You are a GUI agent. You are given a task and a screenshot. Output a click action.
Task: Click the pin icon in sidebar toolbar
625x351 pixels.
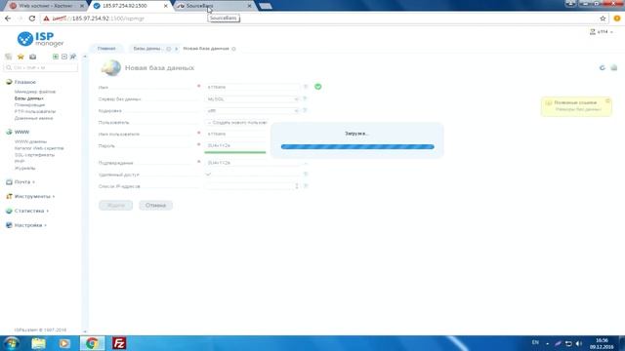[73, 57]
